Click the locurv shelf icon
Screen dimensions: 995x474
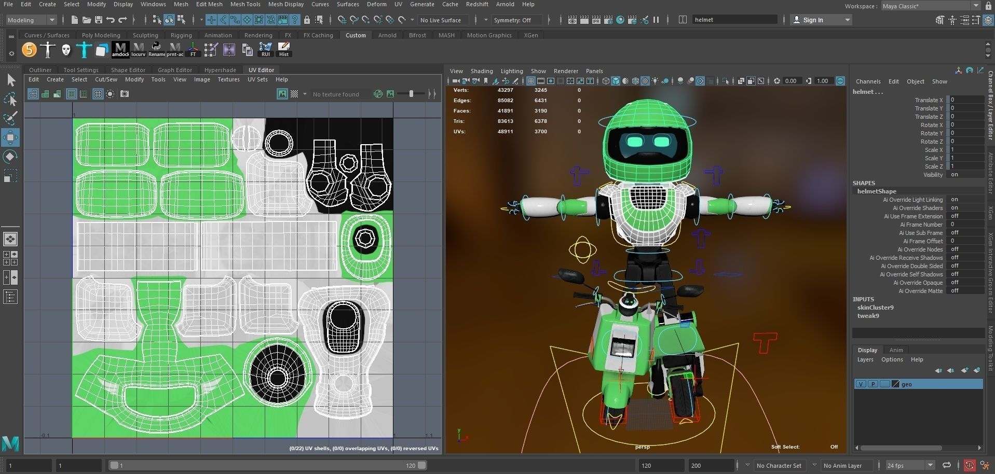(138, 49)
